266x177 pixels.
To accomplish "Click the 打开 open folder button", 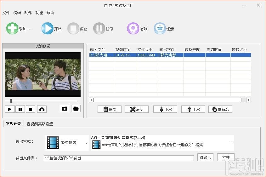I will click(x=226, y=158).
